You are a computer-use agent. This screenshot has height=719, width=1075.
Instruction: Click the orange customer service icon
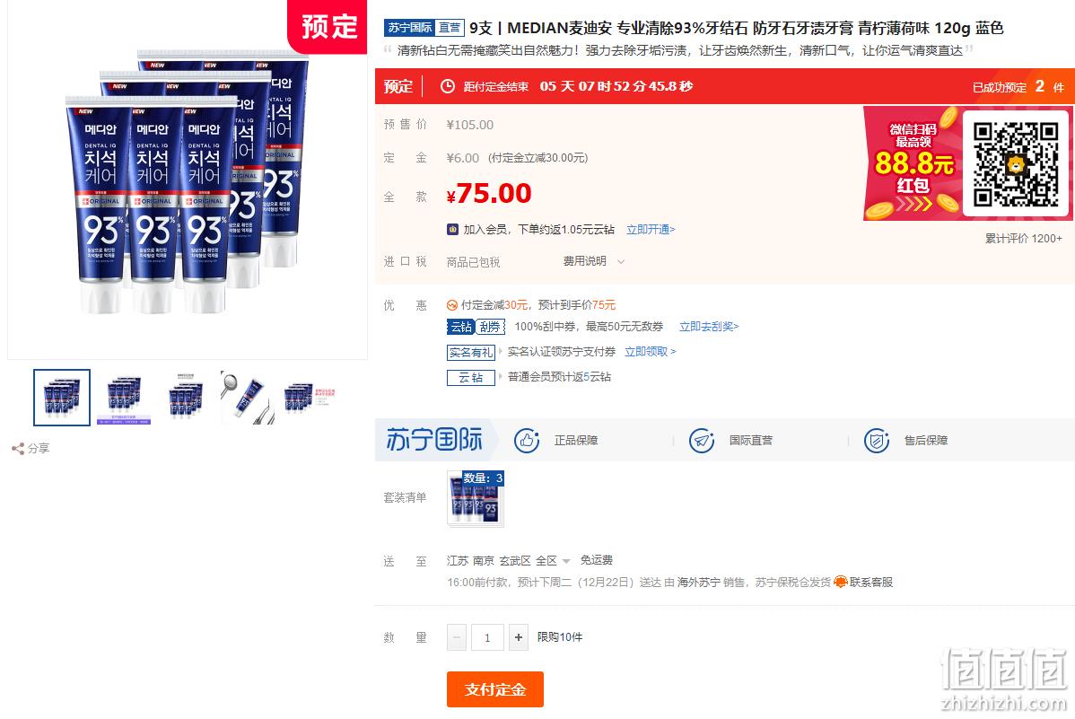(x=841, y=583)
